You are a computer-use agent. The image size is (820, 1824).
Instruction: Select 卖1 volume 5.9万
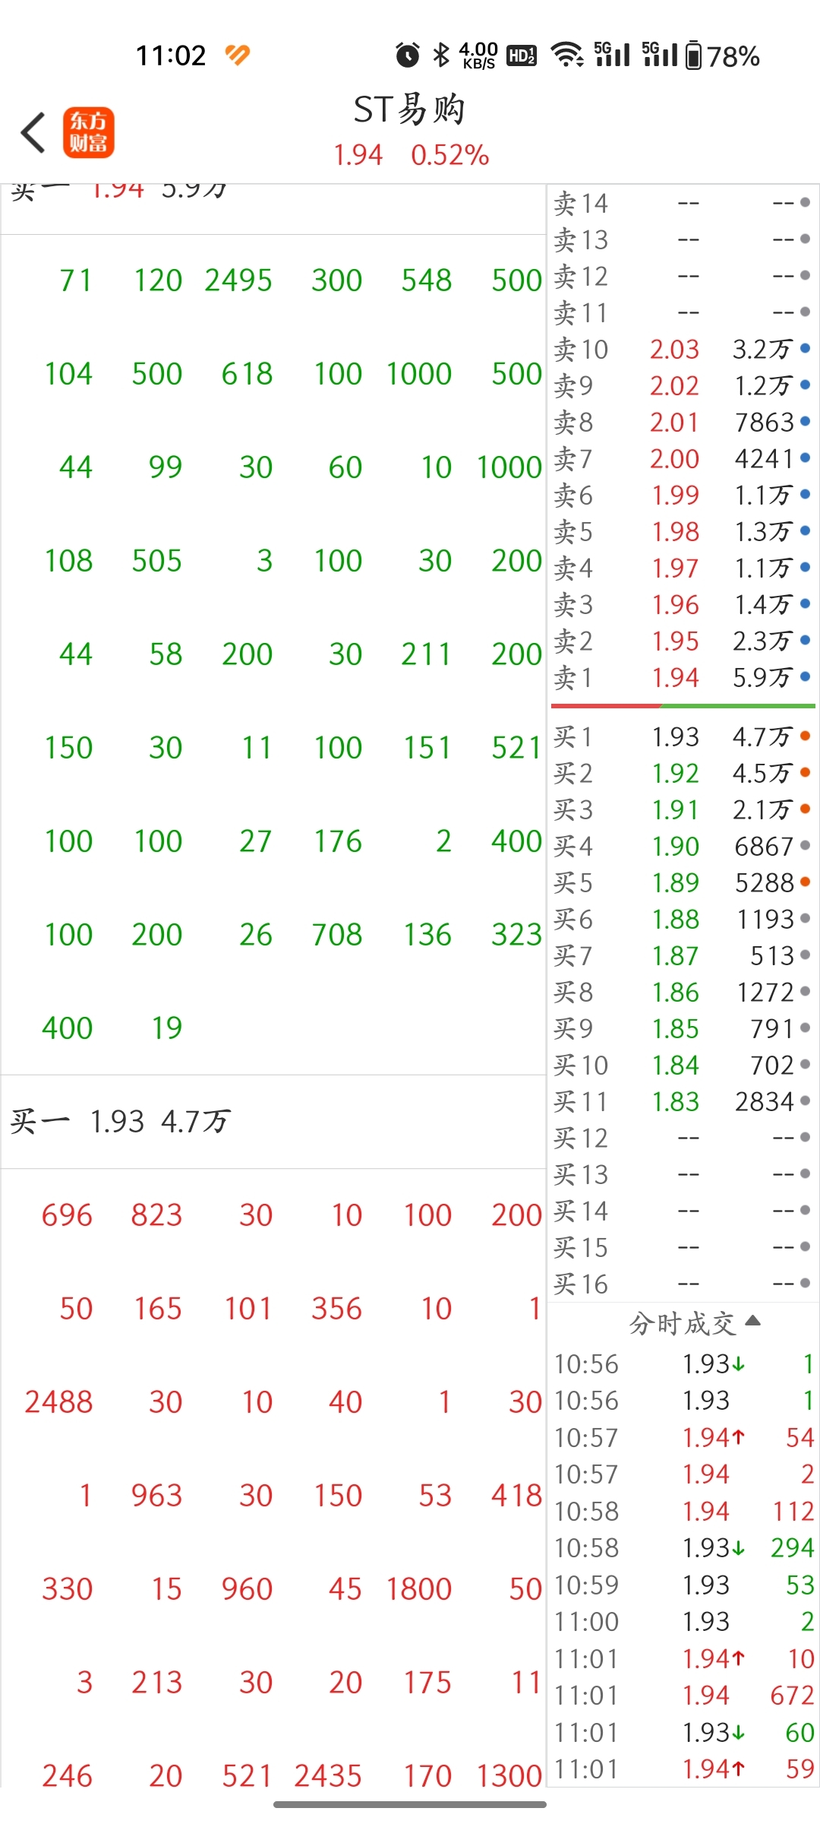point(762,677)
